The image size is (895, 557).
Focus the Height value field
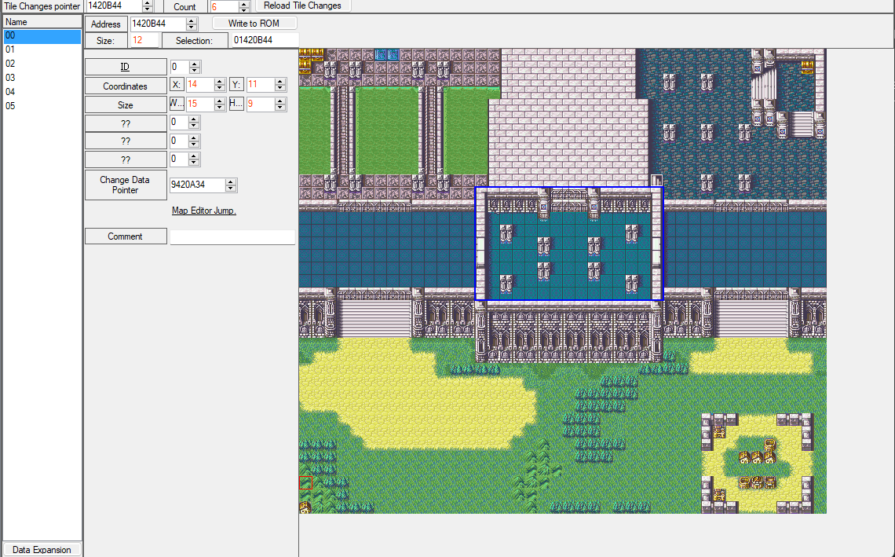[261, 104]
